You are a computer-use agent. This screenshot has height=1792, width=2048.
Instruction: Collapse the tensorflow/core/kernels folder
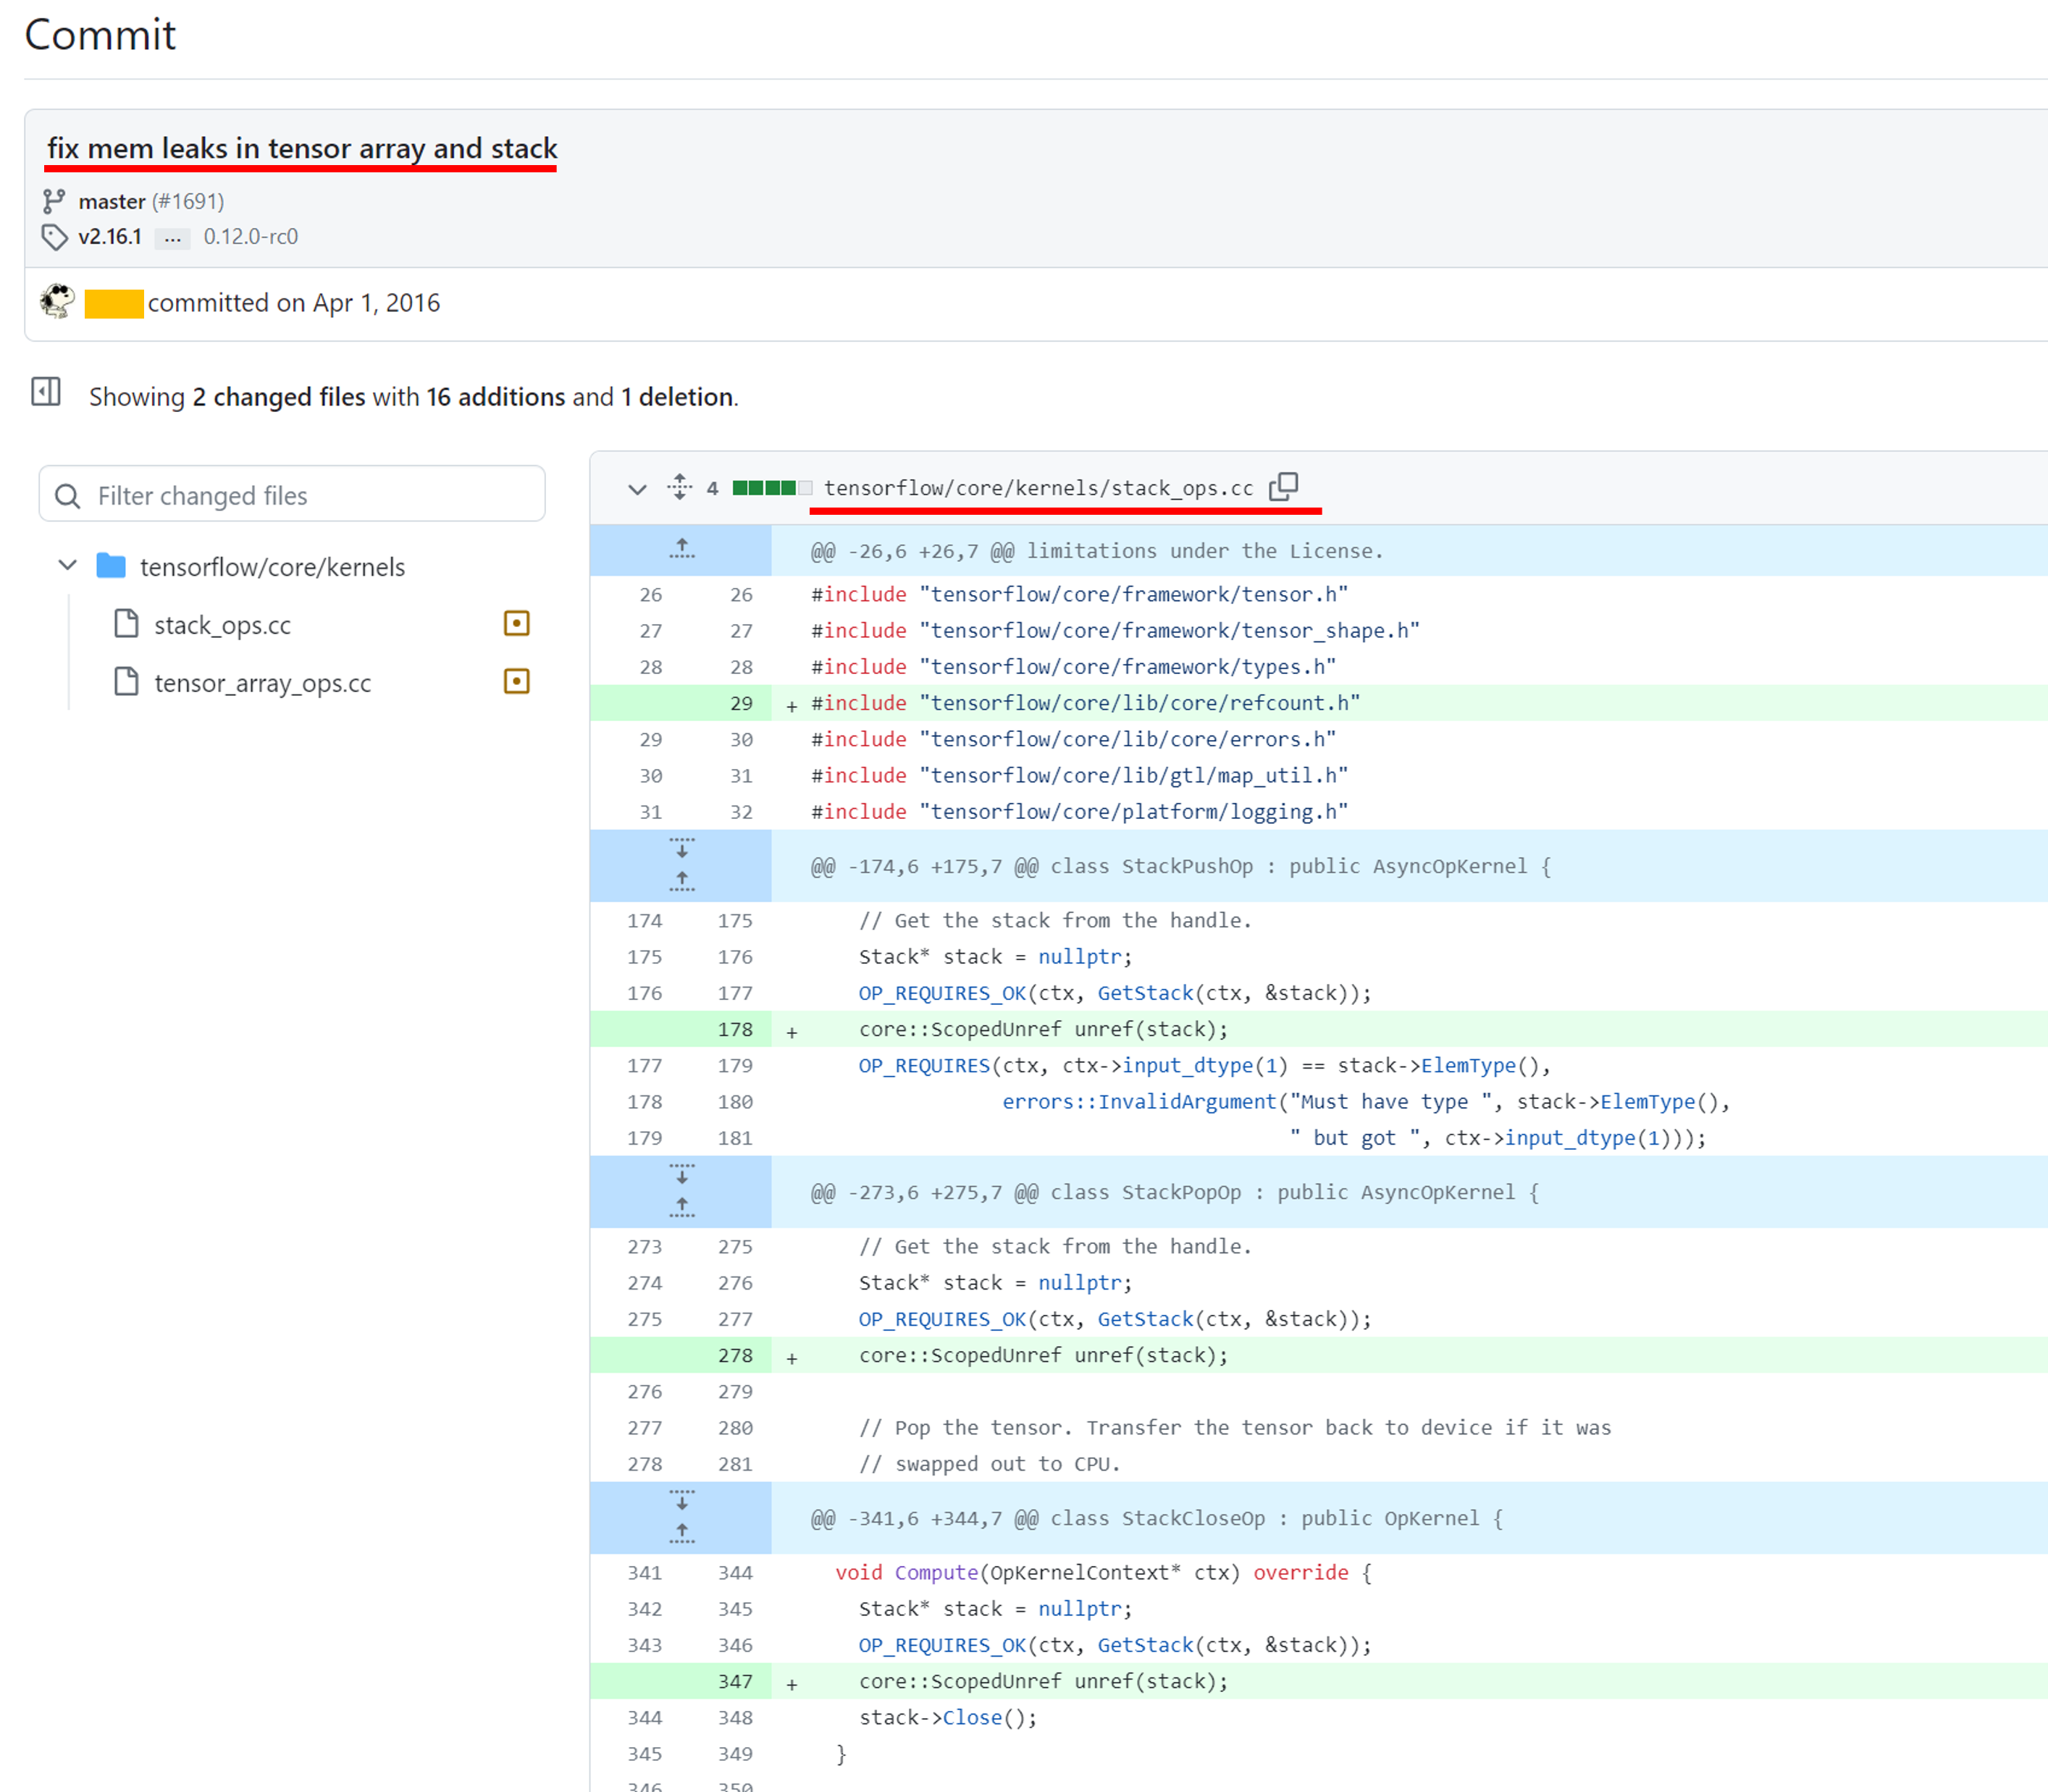tap(67, 565)
